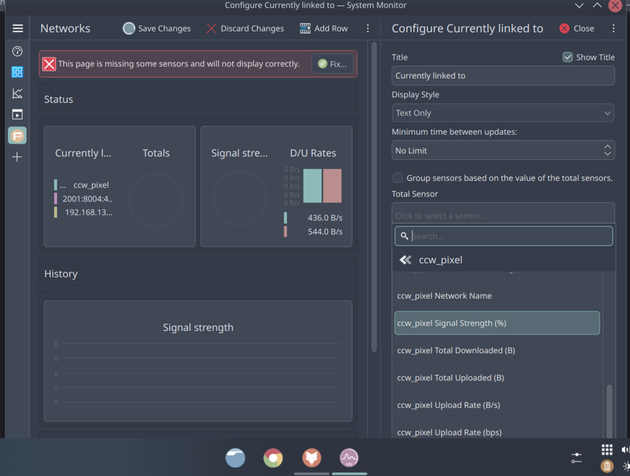Open the Total Sensor selection field
Image resolution: width=630 pixels, height=476 pixels.
tap(503, 214)
